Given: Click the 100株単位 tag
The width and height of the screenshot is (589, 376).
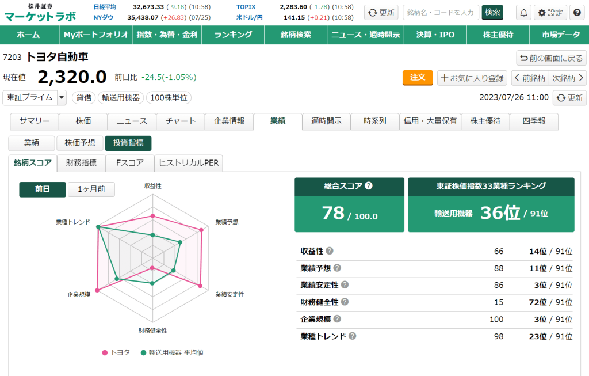Looking at the screenshot, I should (x=169, y=98).
